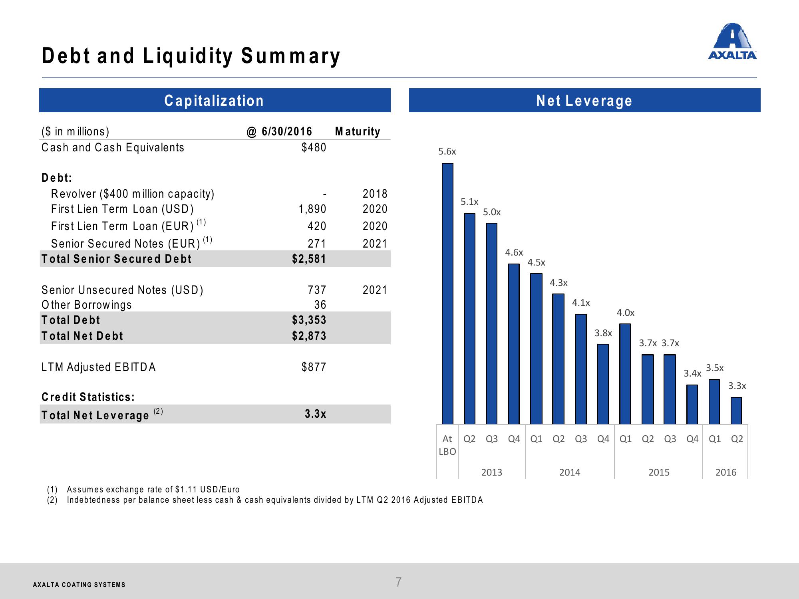This screenshot has height=599, width=799.
Task: Select the Net Leverage header banner
Action: [x=584, y=100]
